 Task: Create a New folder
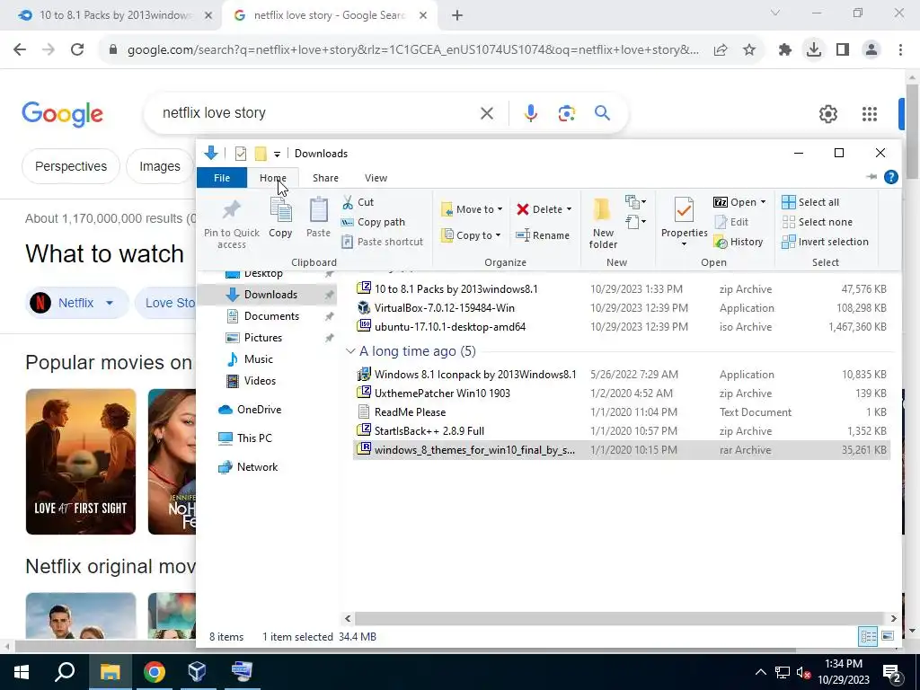(603, 224)
